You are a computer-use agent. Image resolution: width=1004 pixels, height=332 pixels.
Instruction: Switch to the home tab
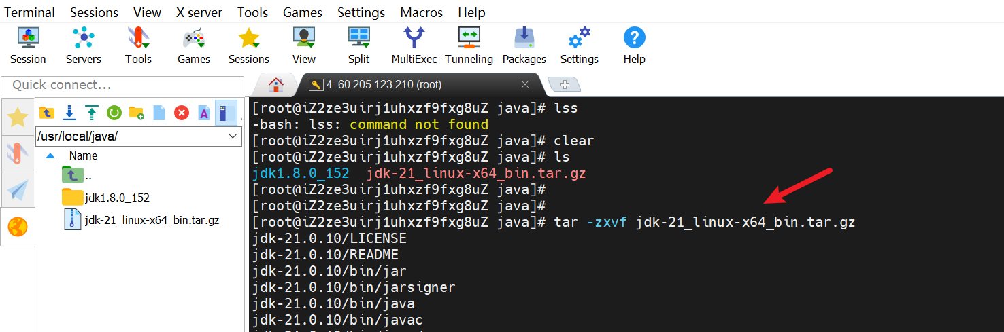click(x=275, y=84)
